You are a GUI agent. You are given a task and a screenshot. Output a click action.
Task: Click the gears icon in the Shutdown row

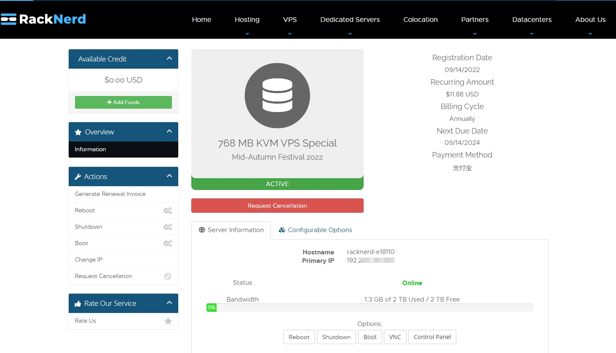pos(168,227)
